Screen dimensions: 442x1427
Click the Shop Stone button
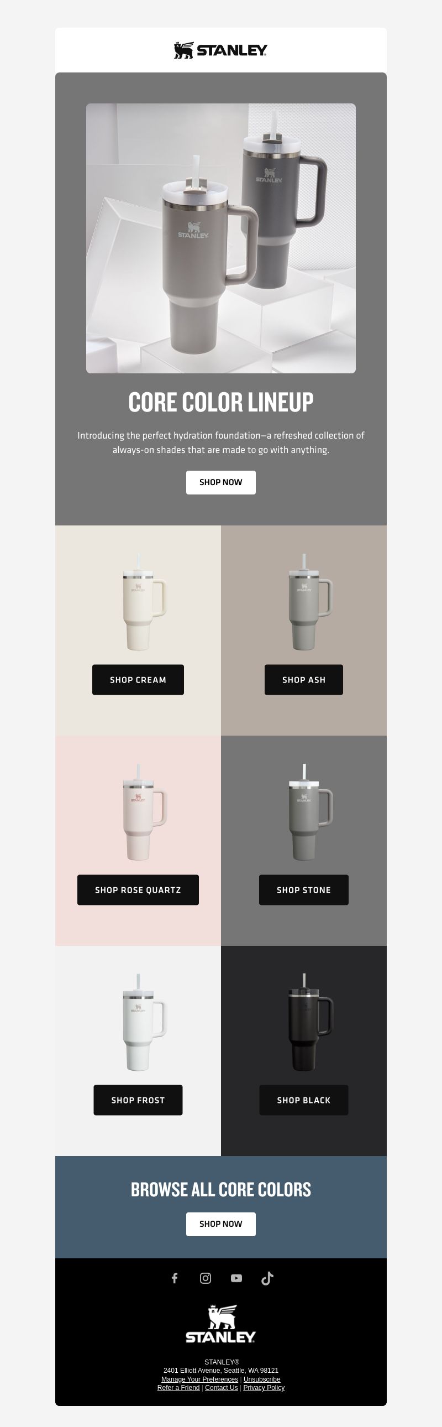click(x=304, y=889)
